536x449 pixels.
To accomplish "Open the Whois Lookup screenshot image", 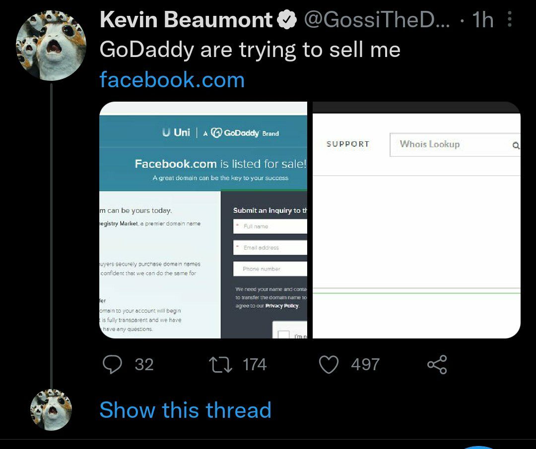I will pyautogui.click(x=416, y=220).
